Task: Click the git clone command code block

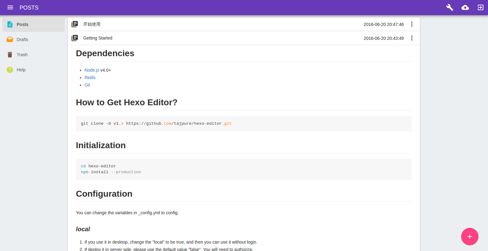Action: coord(244,123)
